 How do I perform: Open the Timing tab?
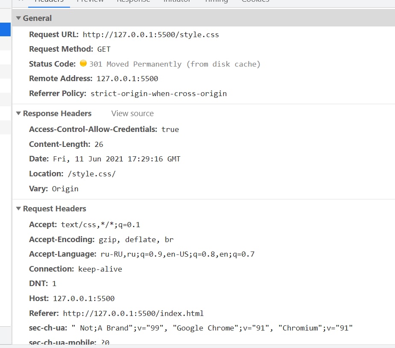[216, 2]
